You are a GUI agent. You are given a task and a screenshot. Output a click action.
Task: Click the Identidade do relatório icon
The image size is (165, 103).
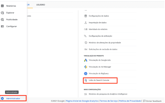pyautogui.click(x=86, y=29)
